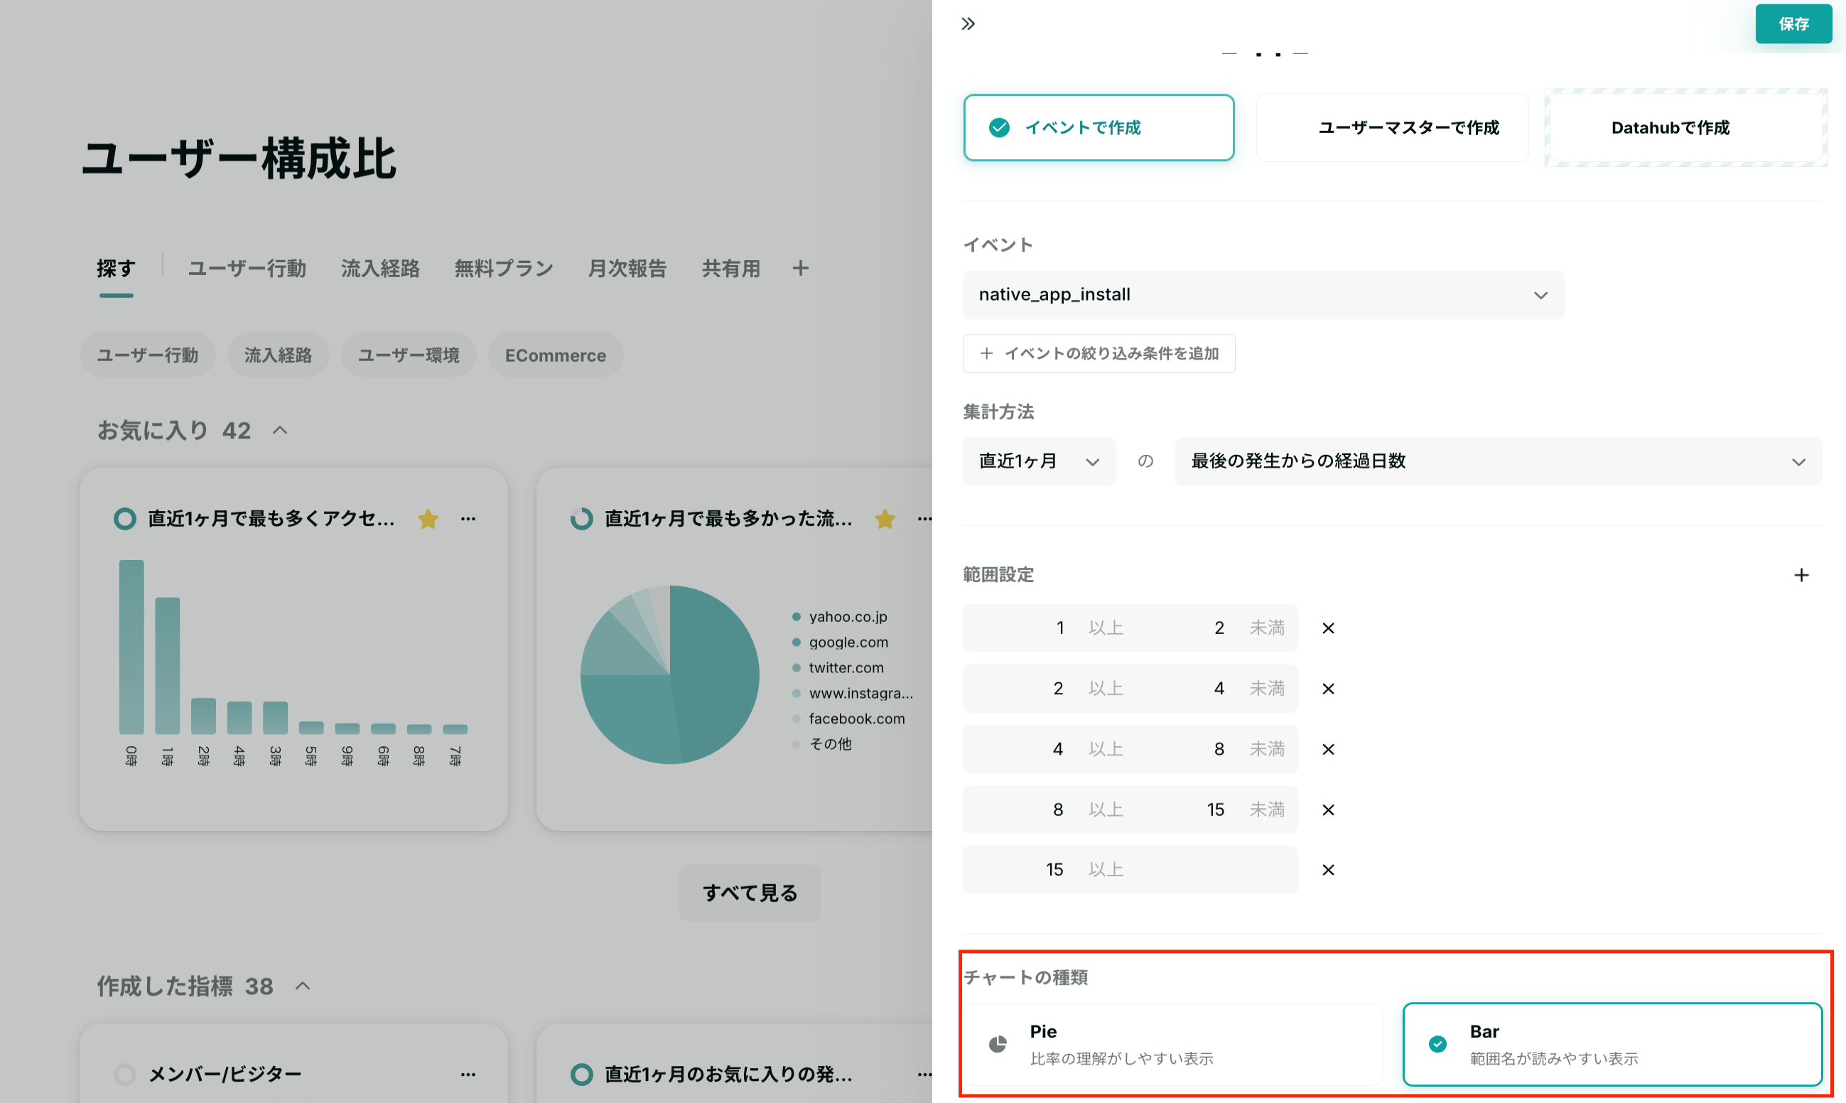Switch to 共有用 tab
Image resolution: width=1846 pixels, height=1103 pixels.
click(731, 269)
